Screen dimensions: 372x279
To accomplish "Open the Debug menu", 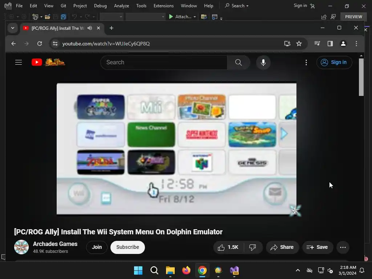I will (100, 6).
